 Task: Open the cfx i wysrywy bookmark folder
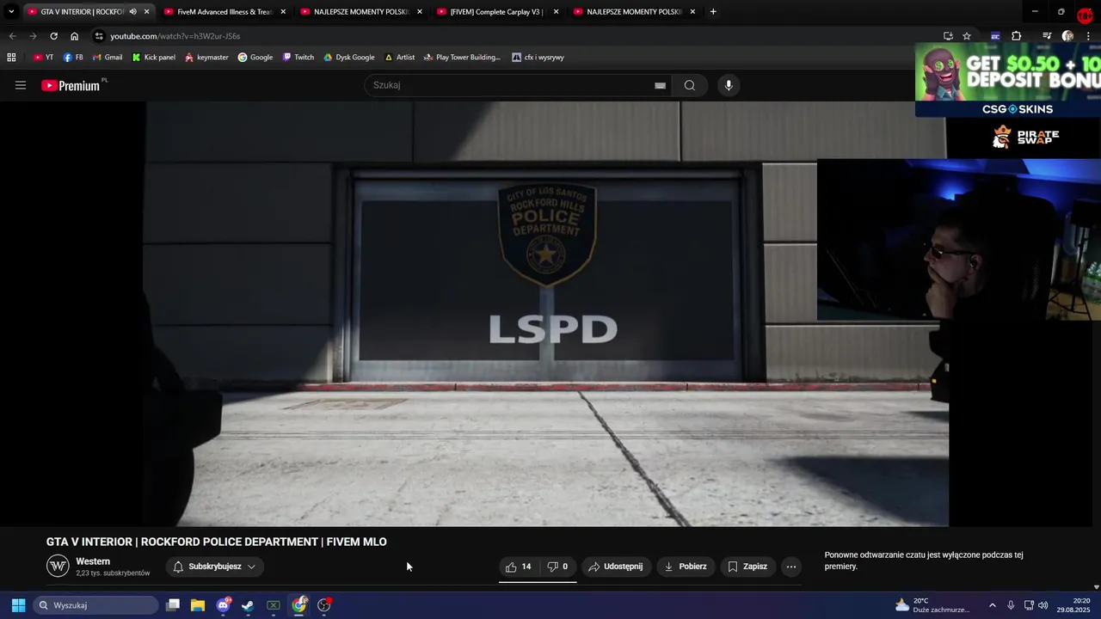(x=538, y=58)
